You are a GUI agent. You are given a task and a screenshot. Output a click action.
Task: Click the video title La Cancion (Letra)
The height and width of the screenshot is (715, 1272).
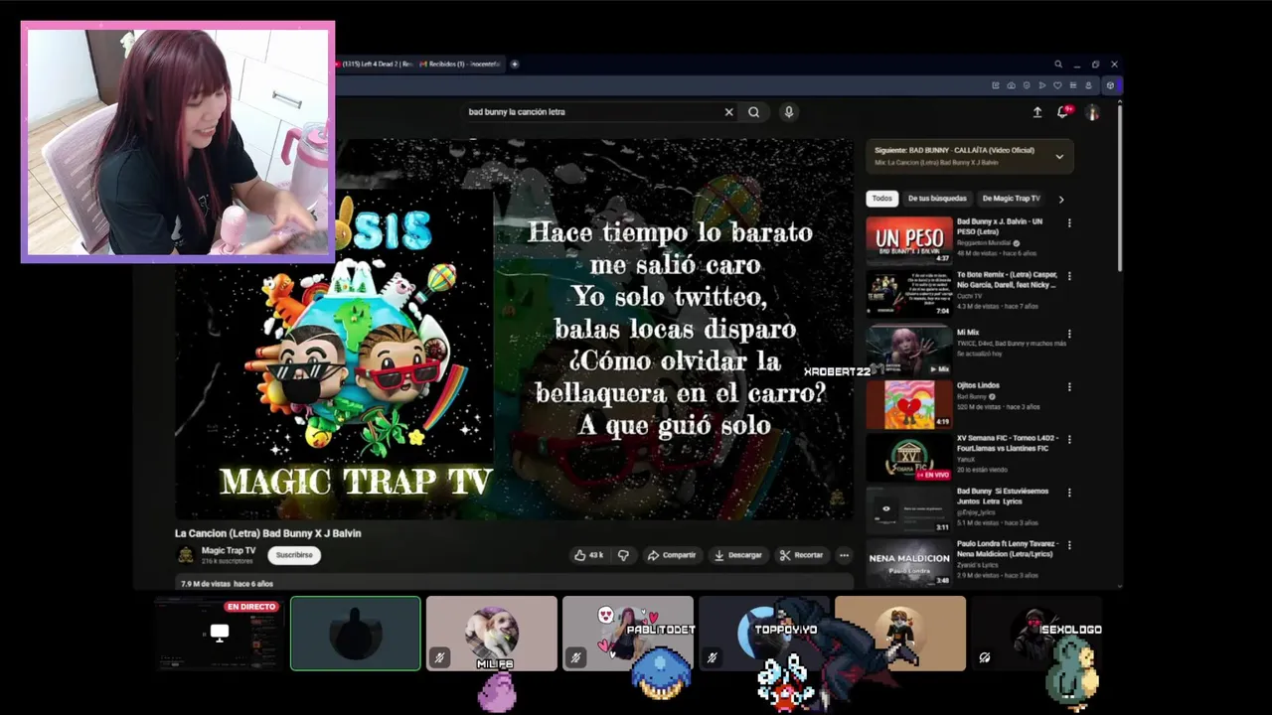pyautogui.click(x=268, y=533)
